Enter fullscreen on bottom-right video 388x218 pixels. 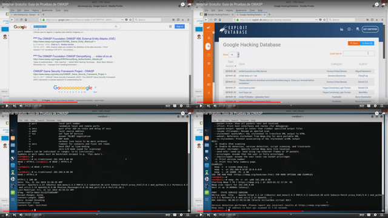382,215
